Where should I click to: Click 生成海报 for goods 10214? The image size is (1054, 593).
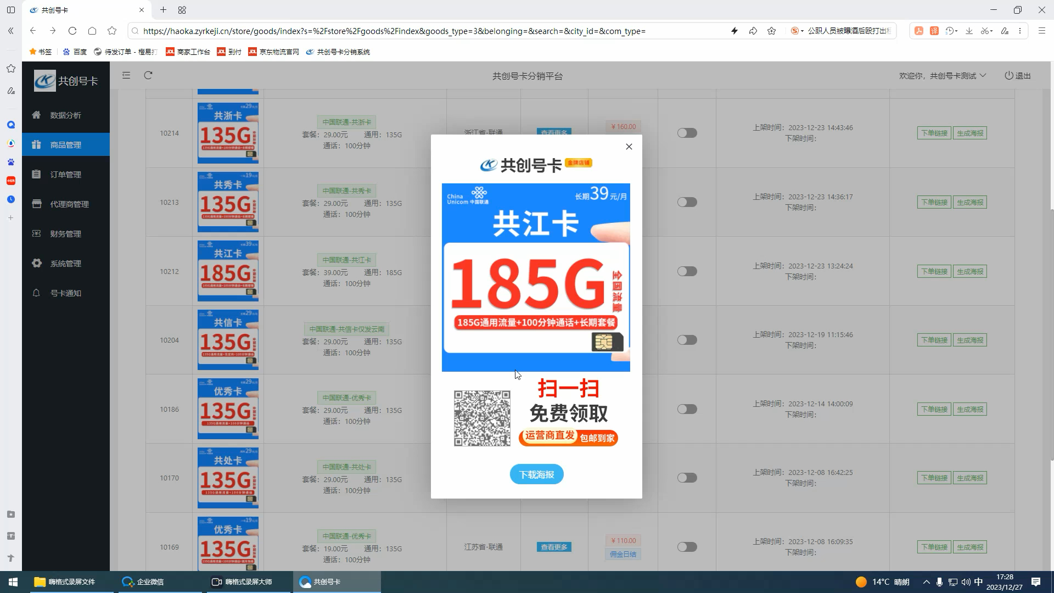tap(970, 133)
